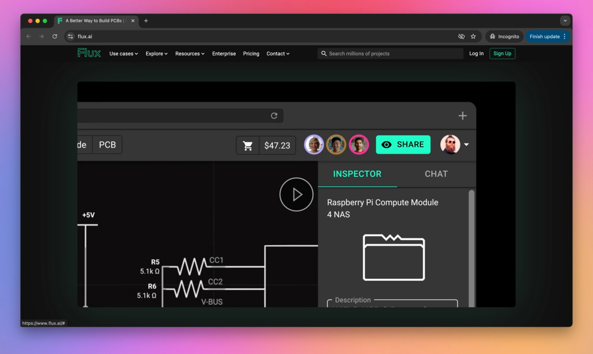Select the R6 resistor label
Viewport: 593px width, 354px height.
[152, 286]
